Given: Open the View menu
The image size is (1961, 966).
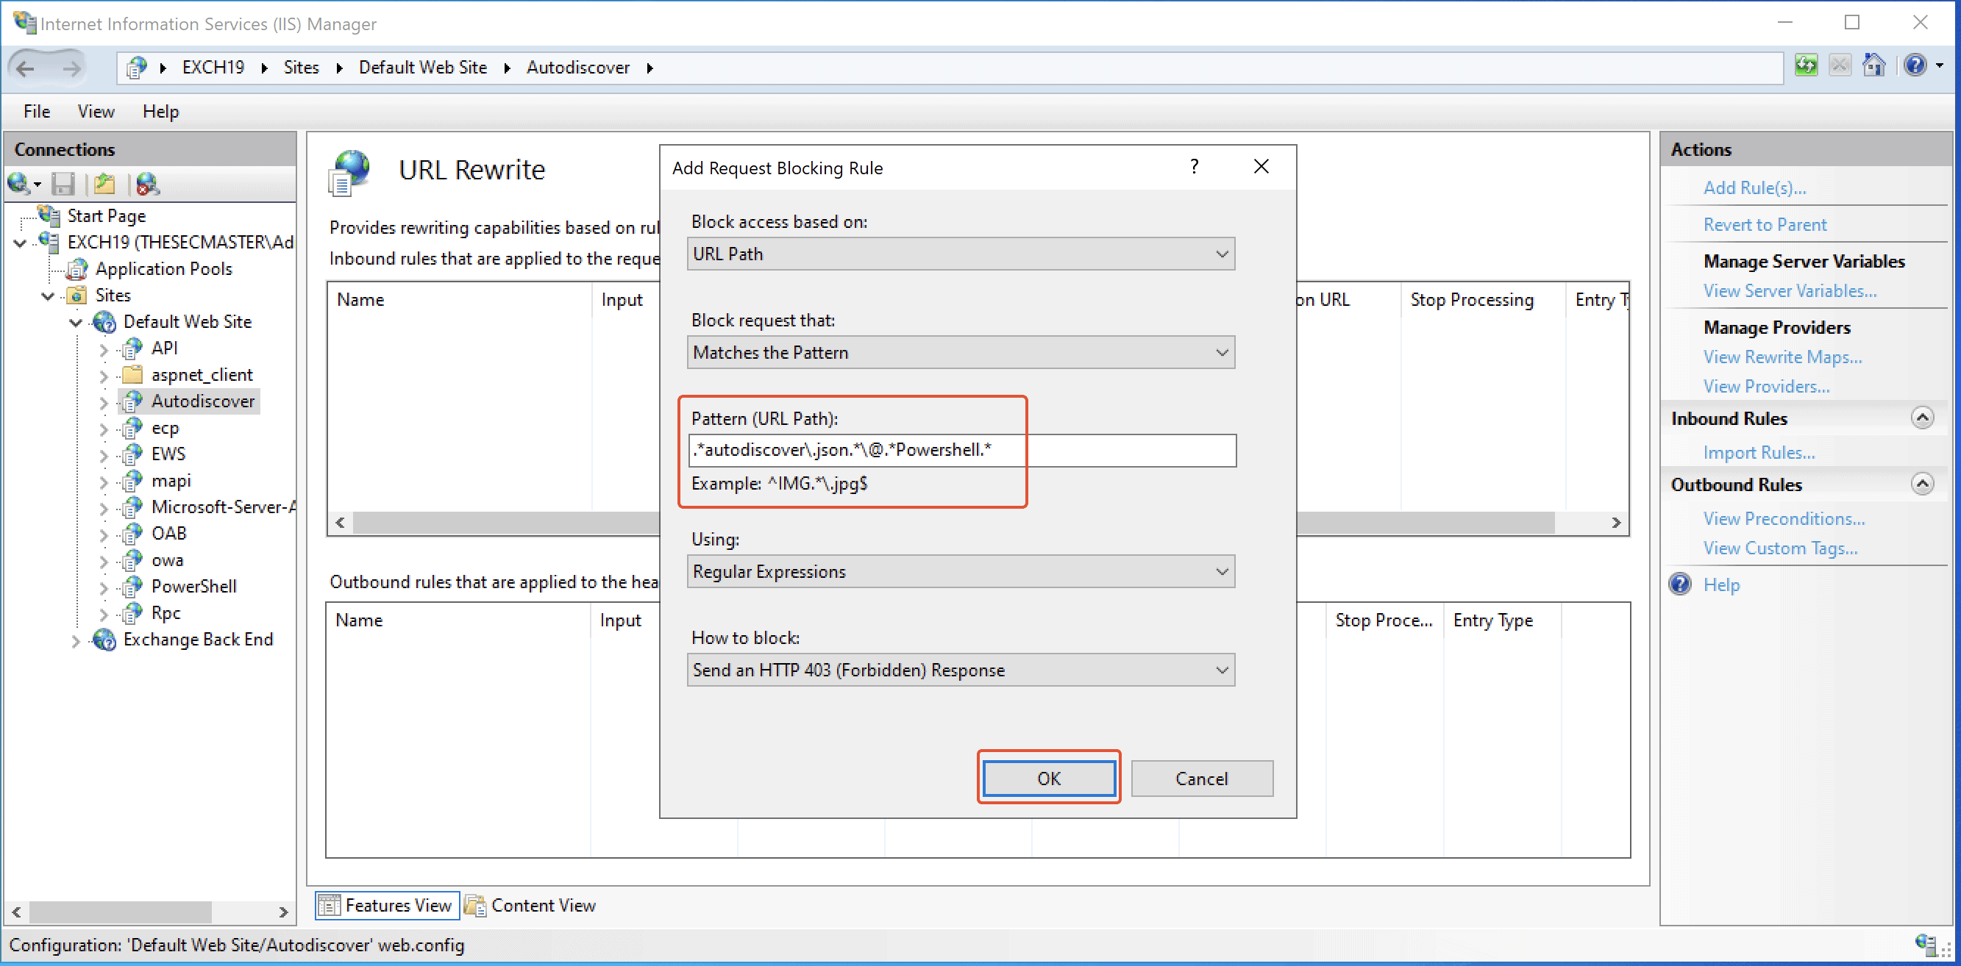Looking at the screenshot, I should [96, 111].
